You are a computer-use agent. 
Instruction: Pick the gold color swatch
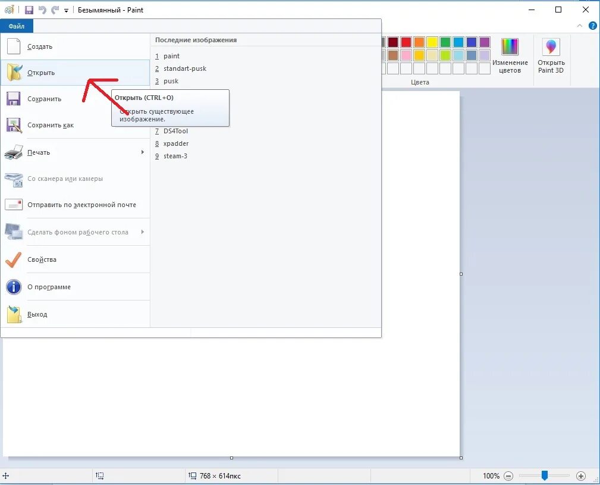pos(419,55)
